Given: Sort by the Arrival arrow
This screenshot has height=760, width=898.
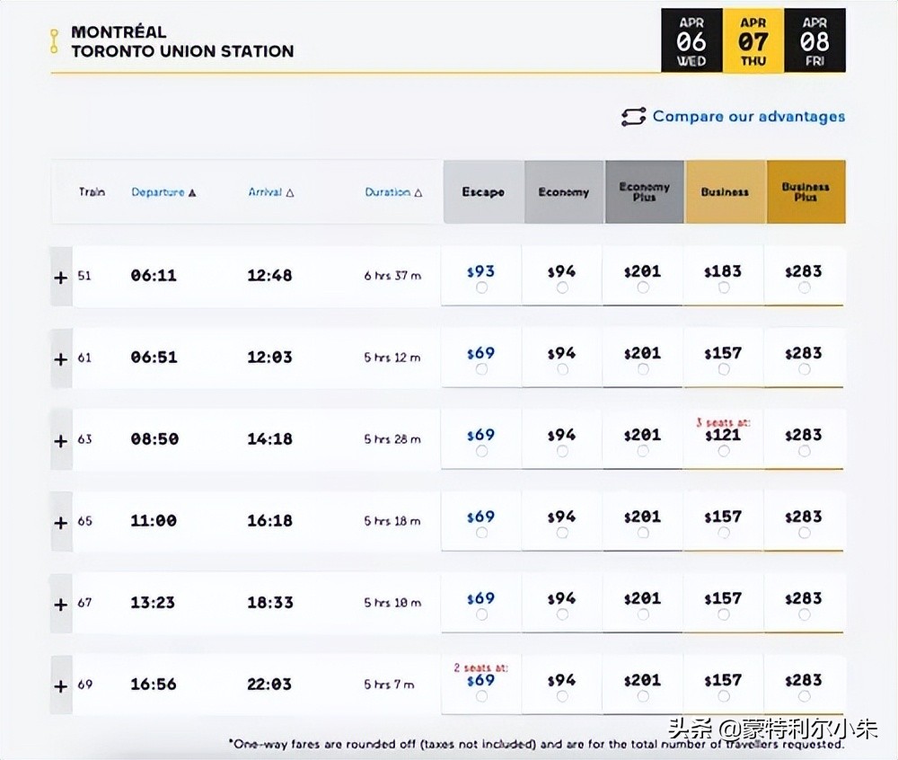Looking at the screenshot, I should click(290, 192).
